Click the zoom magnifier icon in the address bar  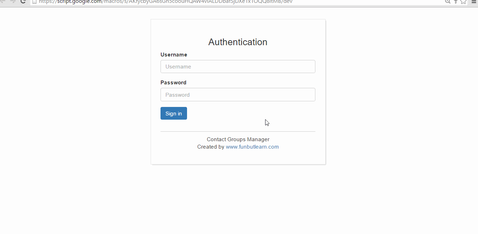click(x=448, y=1)
